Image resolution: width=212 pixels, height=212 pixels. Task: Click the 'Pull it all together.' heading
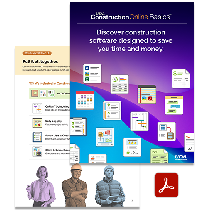pos(40,61)
